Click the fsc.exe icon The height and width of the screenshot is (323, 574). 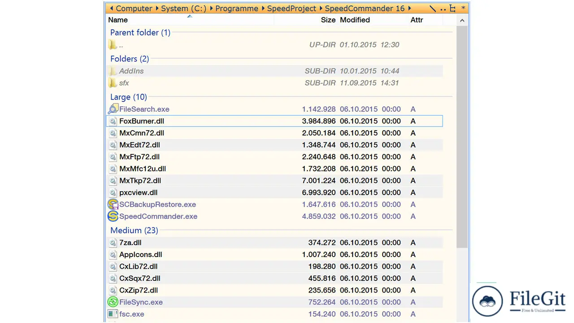click(113, 314)
